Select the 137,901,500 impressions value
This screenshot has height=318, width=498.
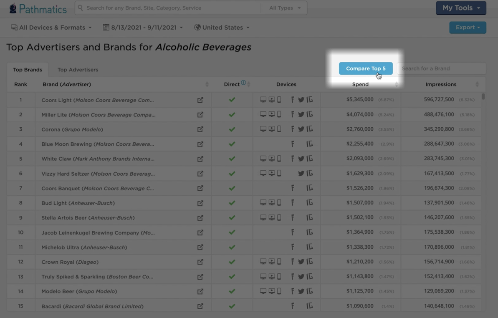click(x=439, y=202)
